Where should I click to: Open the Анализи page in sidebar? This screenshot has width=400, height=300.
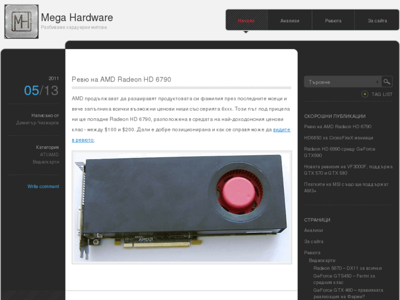313,230
